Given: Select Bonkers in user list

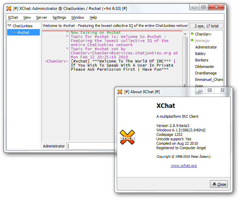Looking at the screenshot, I should (202, 60).
